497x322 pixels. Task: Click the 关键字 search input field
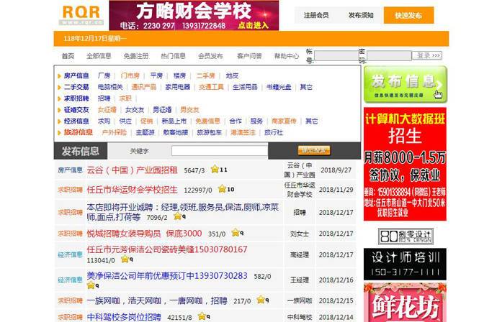click(x=219, y=151)
